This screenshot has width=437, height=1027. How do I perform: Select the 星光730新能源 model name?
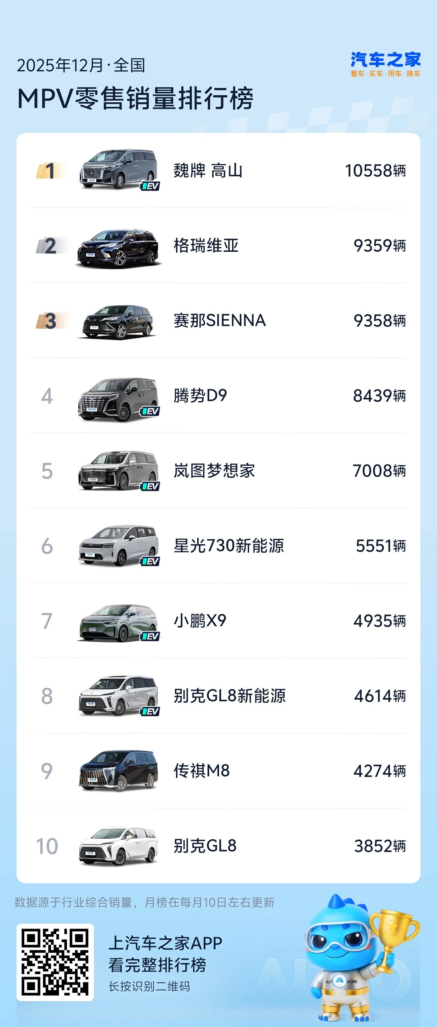(229, 546)
